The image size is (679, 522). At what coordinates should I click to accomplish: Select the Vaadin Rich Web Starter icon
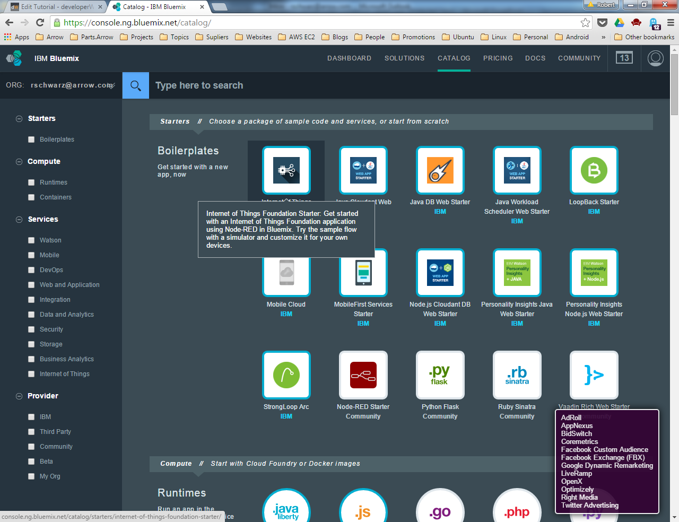594,375
